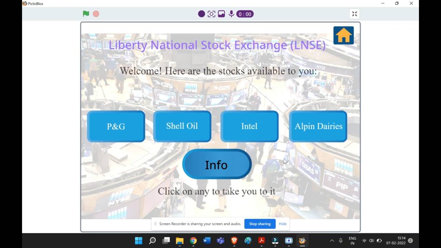Viewport: 441px width, 248px height.
Task: Click the PictoBlox icon in the taskbar
Action: pyautogui.click(x=302, y=241)
